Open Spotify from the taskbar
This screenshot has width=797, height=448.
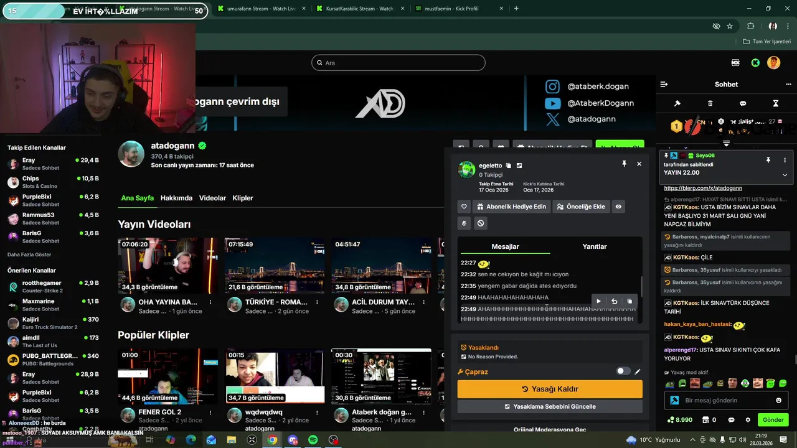pos(313,440)
